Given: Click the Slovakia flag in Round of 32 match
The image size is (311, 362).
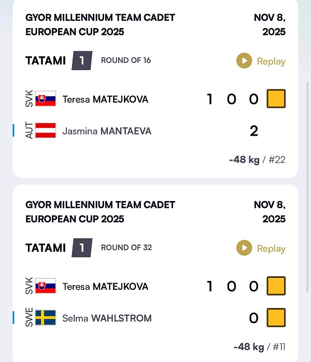Looking at the screenshot, I should pyautogui.click(x=46, y=286).
